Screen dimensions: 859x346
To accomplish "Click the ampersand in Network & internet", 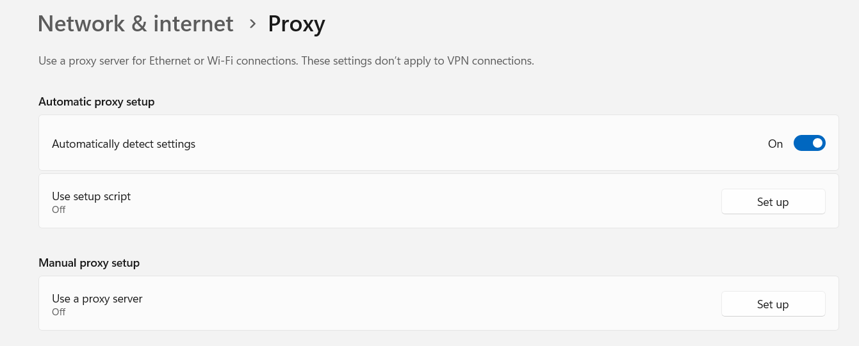I will click(x=140, y=24).
